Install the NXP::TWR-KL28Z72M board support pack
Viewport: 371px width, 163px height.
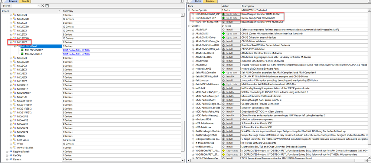(231, 22)
